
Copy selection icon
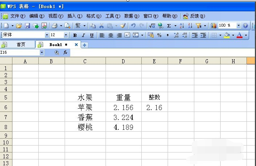pos(93,26)
